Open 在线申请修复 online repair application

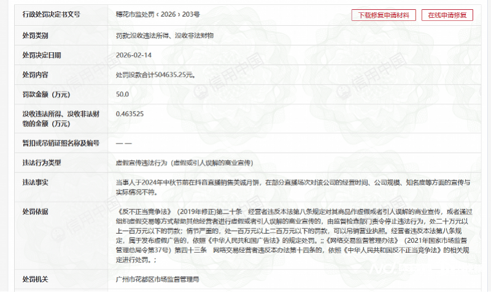(447, 15)
